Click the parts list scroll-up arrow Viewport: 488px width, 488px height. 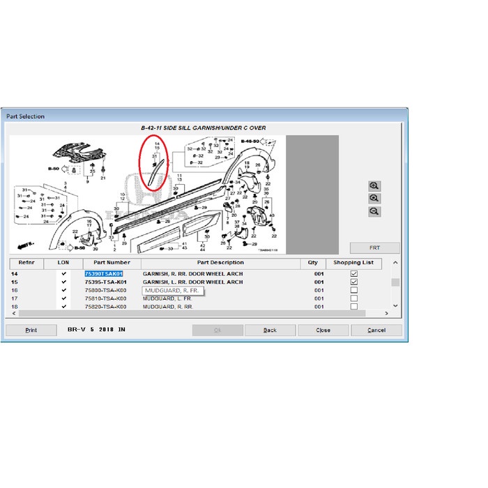click(395, 263)
